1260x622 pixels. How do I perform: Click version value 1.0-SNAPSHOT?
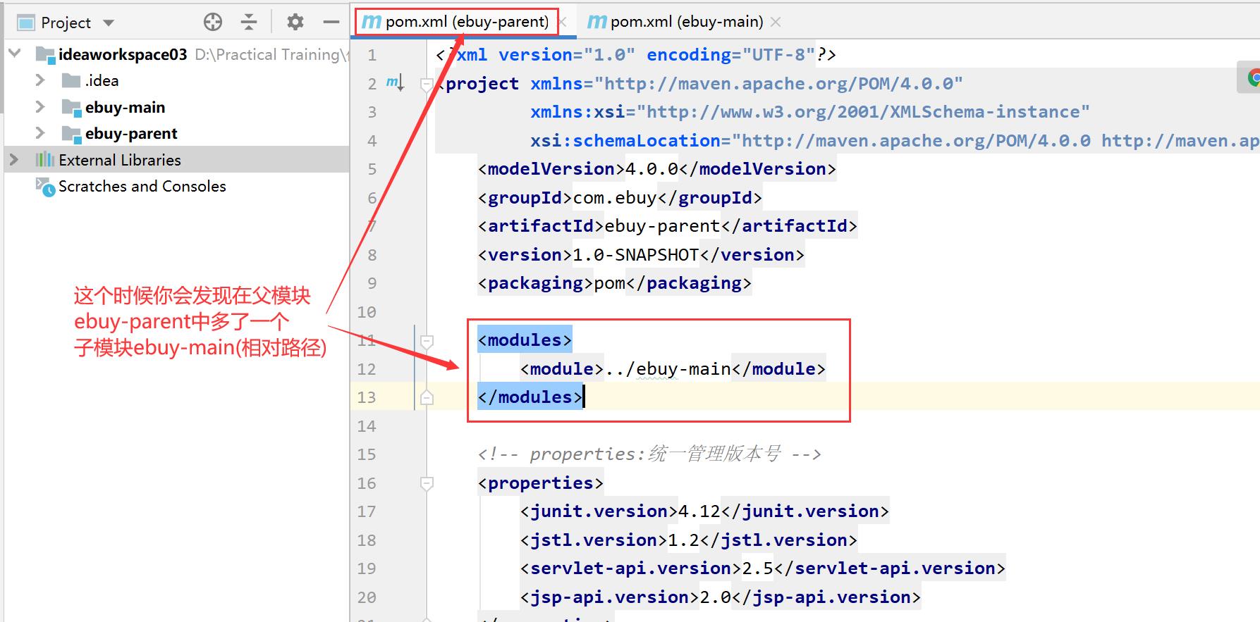[x=635, y=255]
